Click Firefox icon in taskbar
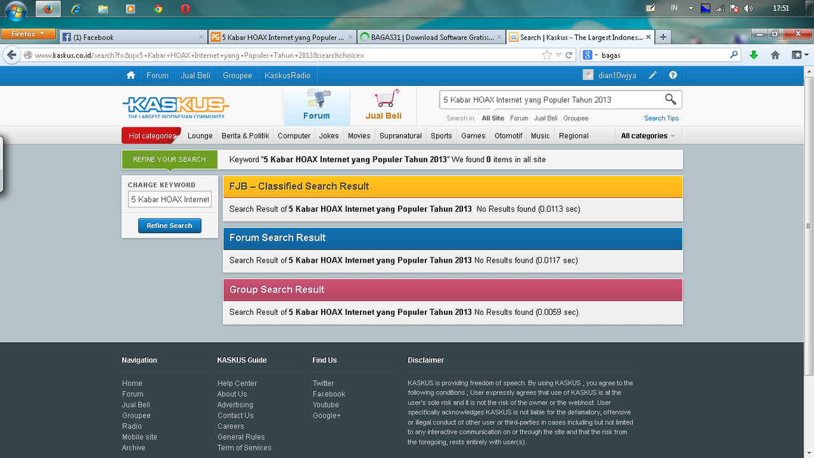The width and height of the screenshot is (814, 458). pos(48,9)
